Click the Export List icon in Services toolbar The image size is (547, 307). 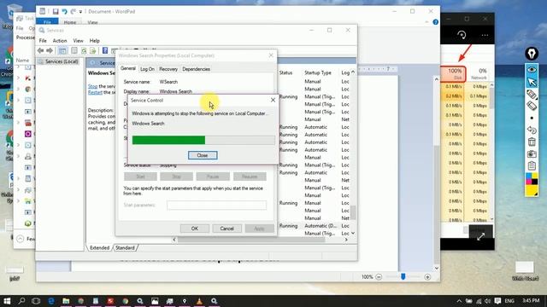coord(93,51)
